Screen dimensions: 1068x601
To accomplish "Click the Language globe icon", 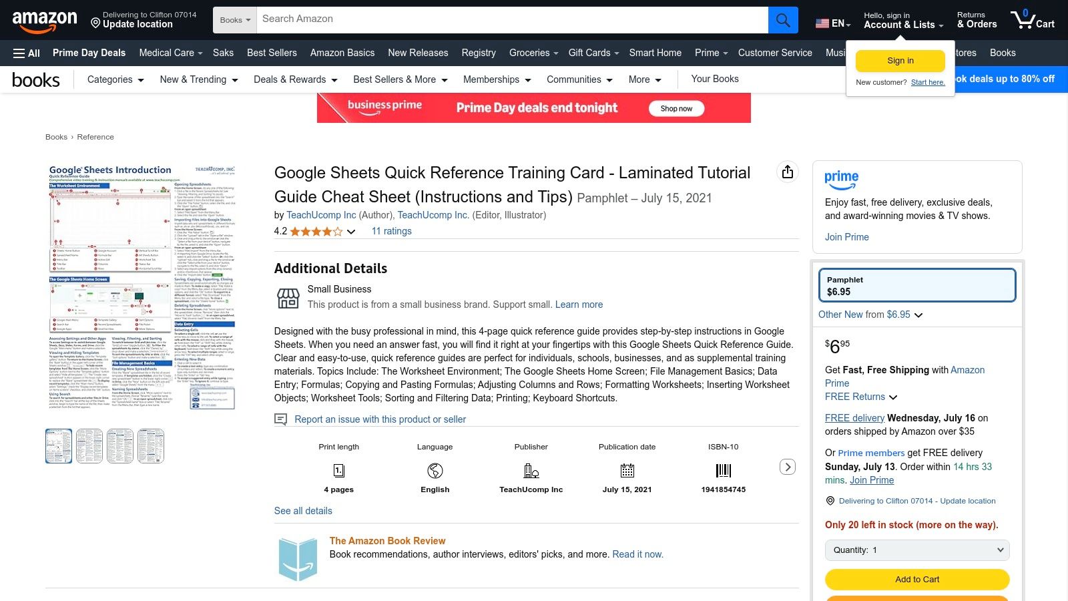I will (x=435, y=471).
